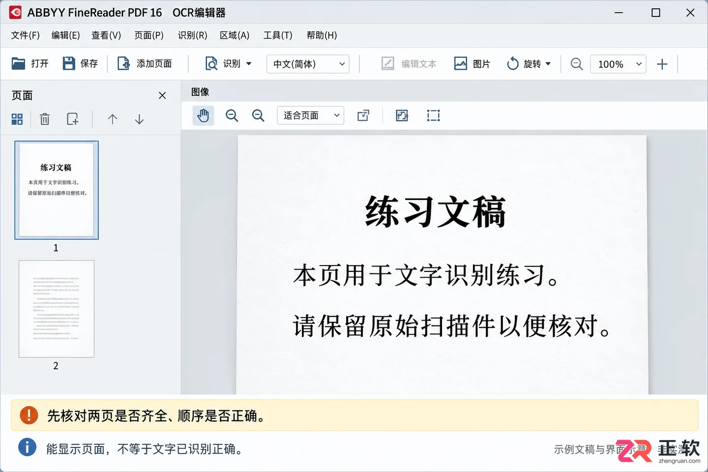Click the orange warning icon
The height and width of the screenshot is (472, 708).
[x=29, y=415]
